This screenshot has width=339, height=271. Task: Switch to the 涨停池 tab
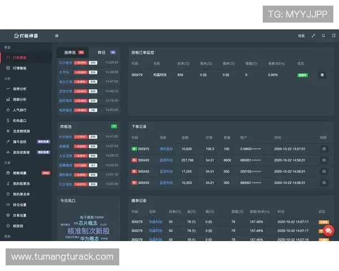[73, 52]
